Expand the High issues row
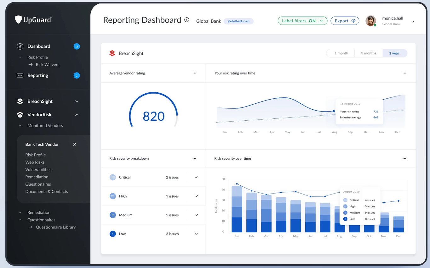 pyautogui.click(x=196, y=196)
